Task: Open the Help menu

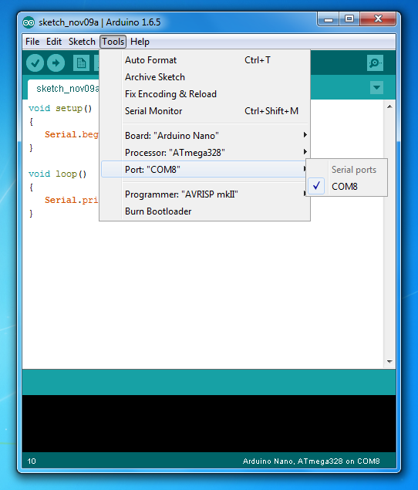Action: pyautogui.click(x=140, y=42)
